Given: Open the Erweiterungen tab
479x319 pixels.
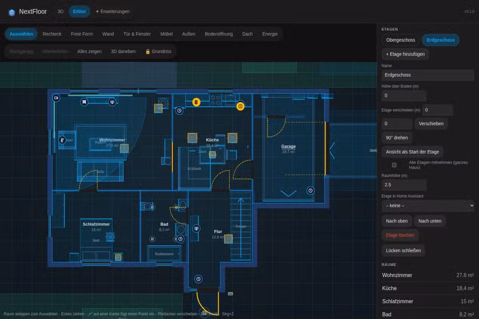Looking at the screenshot, I should point(112,11).
